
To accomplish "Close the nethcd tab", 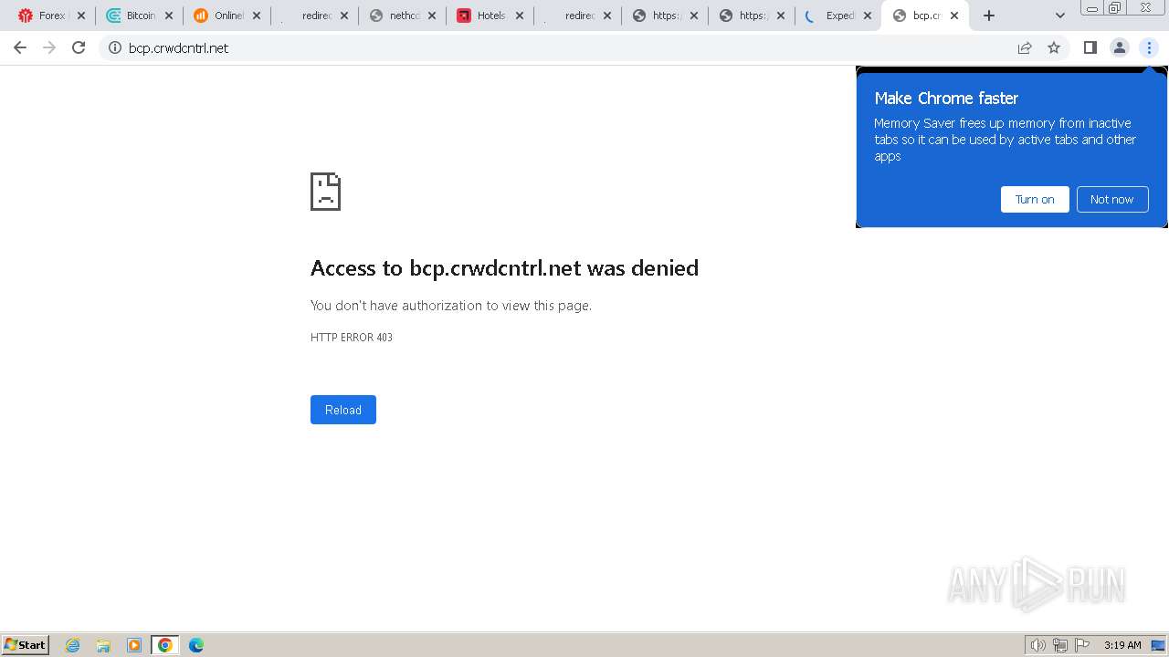I will click(432, 16).
